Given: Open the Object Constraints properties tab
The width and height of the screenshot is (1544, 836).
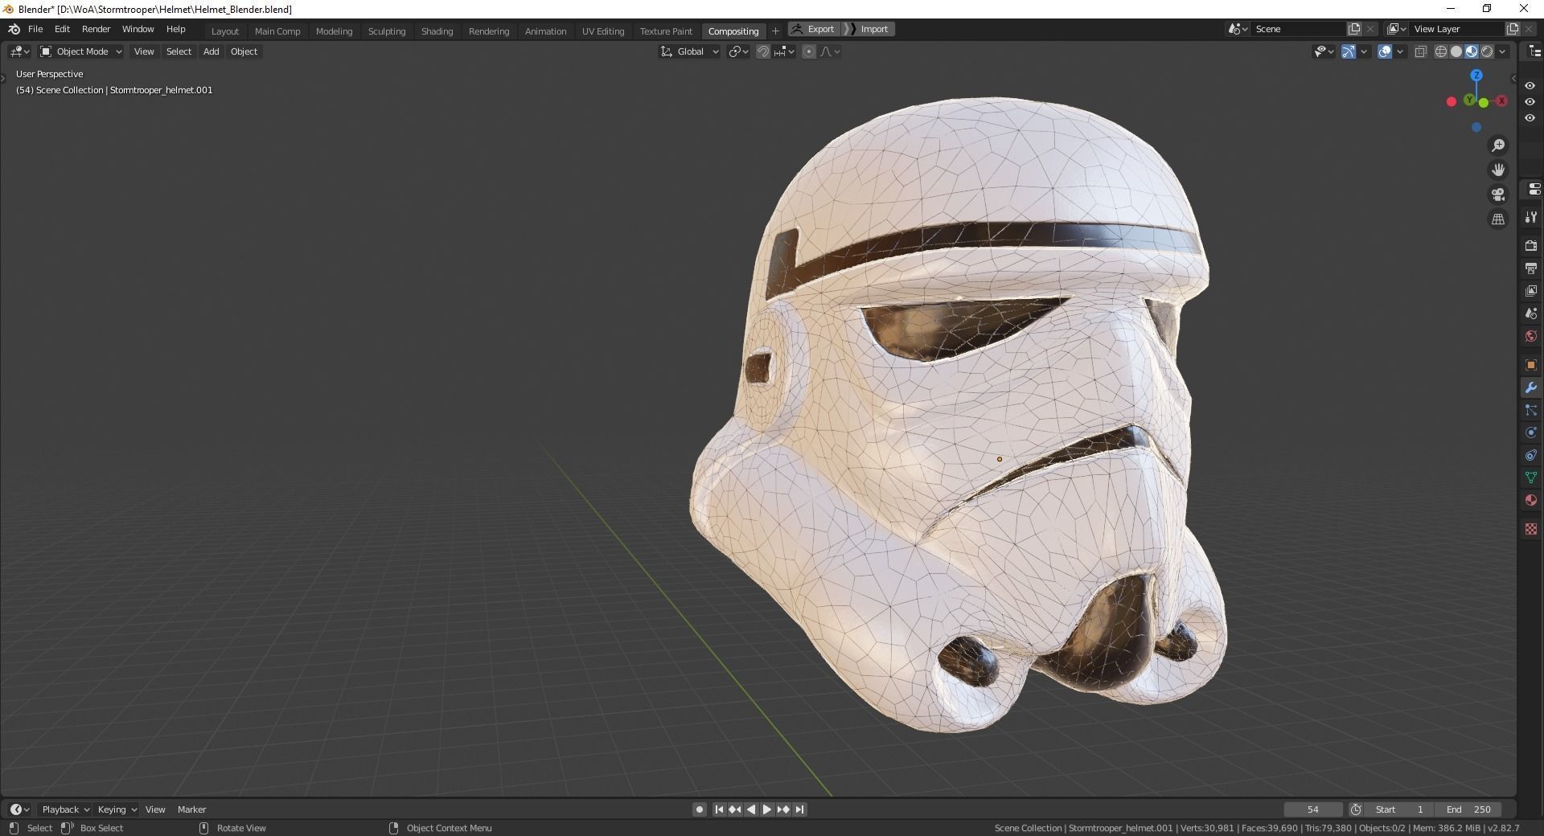Looking at the screenshot, I should click(1531, 455).
